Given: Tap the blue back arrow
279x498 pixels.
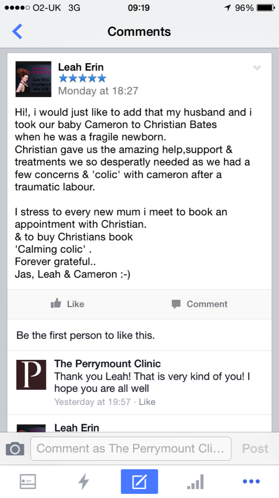Looking at the screenshot, I should [17, 32].
